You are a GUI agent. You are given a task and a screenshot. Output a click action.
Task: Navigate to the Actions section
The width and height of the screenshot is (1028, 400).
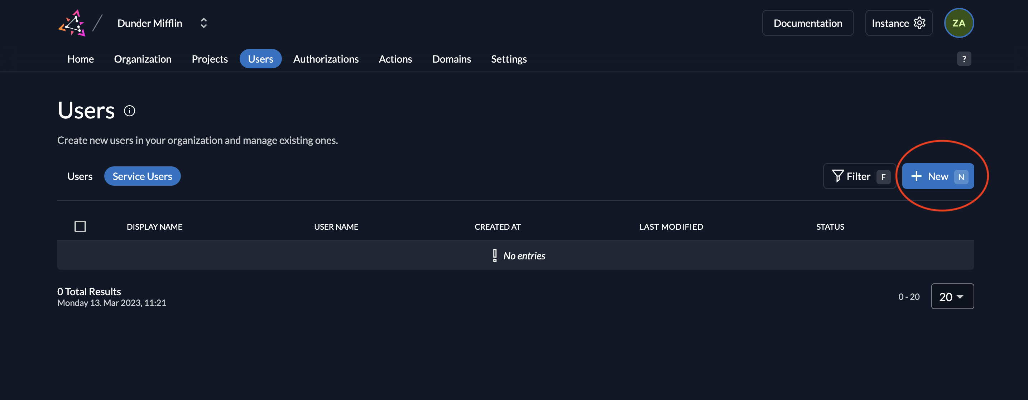[395, 59]
